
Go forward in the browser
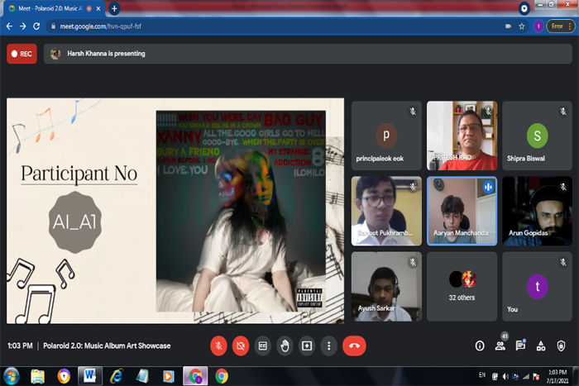click(23, 26)
